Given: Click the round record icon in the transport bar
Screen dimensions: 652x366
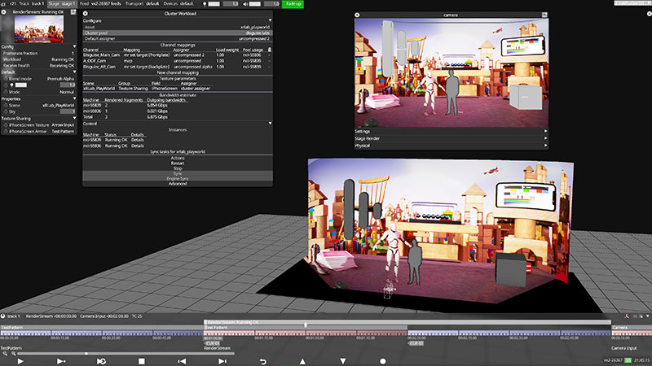Looking at the screenshot, I should click(x=383, y=361).
